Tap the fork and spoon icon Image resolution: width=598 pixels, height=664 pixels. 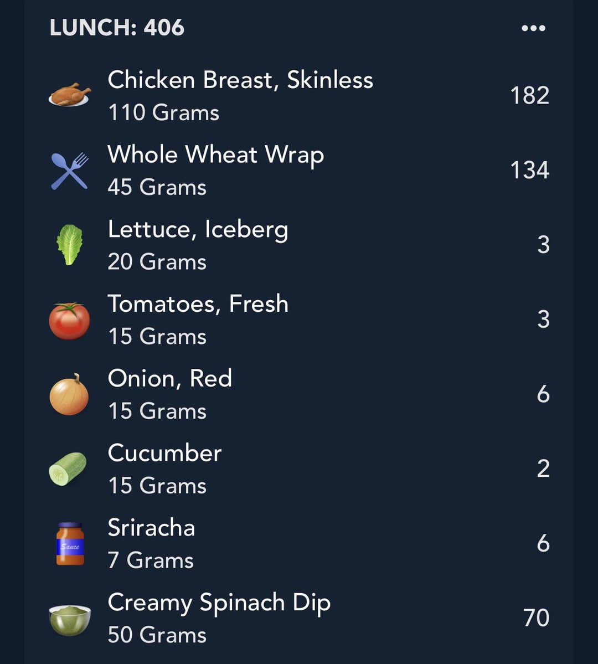point(69,171)
